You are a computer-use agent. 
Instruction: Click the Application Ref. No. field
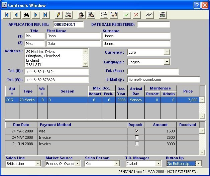69,24
